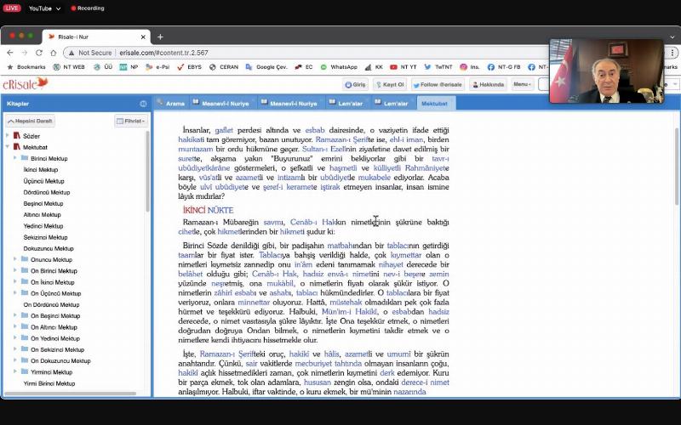The width and height of the screenshot is (681, 425).
Task: Click the Recording indicator
Action: pos(88,8)
